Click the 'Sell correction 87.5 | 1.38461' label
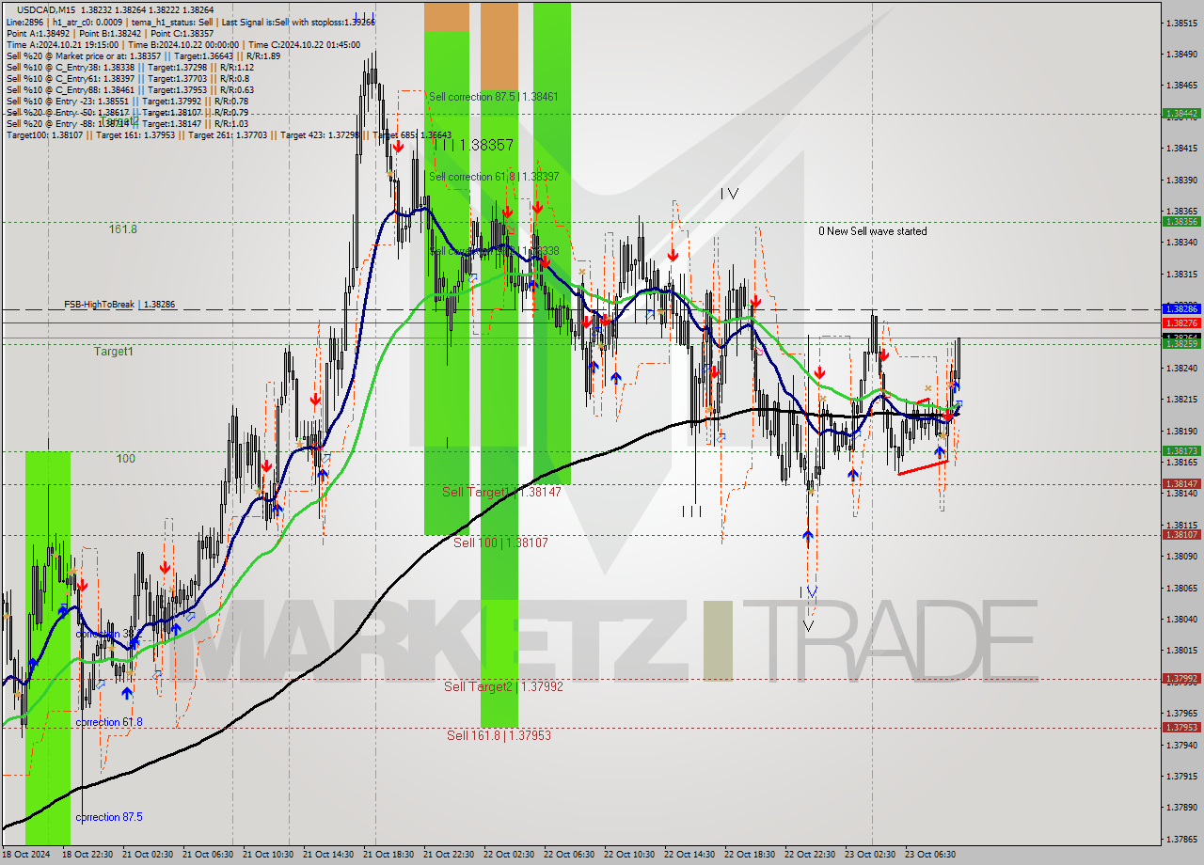Screen dimensions: 1204x865 click(x=493, y=97)
